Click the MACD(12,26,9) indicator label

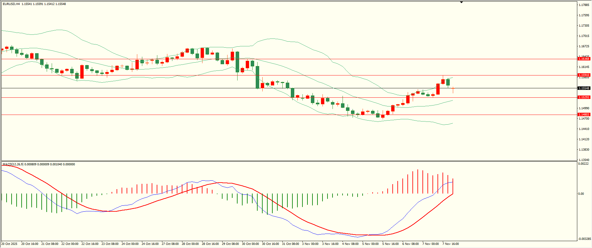[x=13, y=164]
